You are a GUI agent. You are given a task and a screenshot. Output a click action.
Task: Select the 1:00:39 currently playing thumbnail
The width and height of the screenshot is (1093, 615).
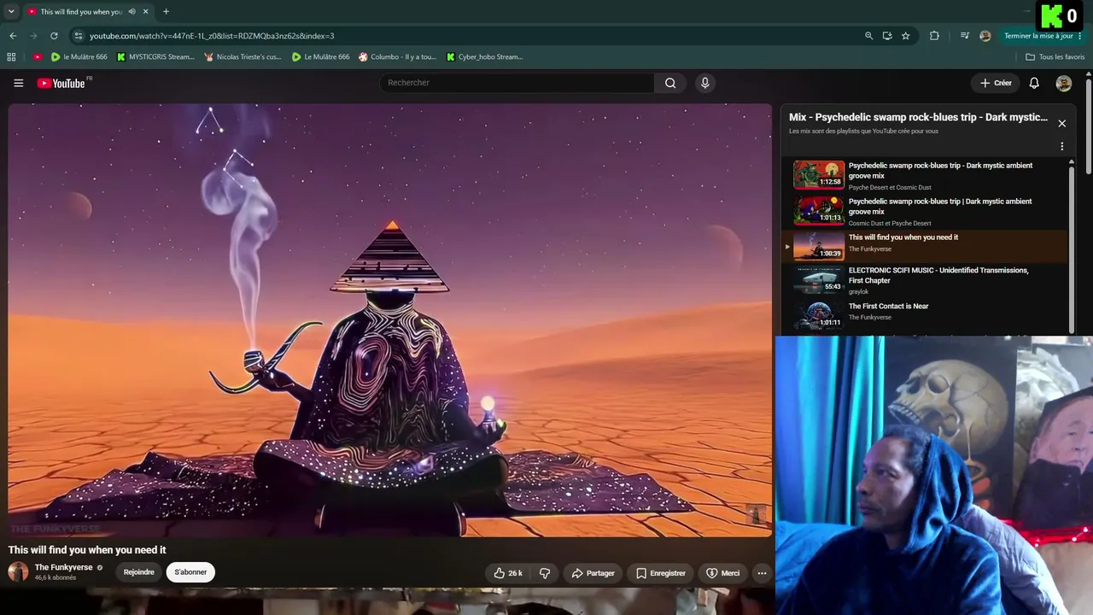819,246
